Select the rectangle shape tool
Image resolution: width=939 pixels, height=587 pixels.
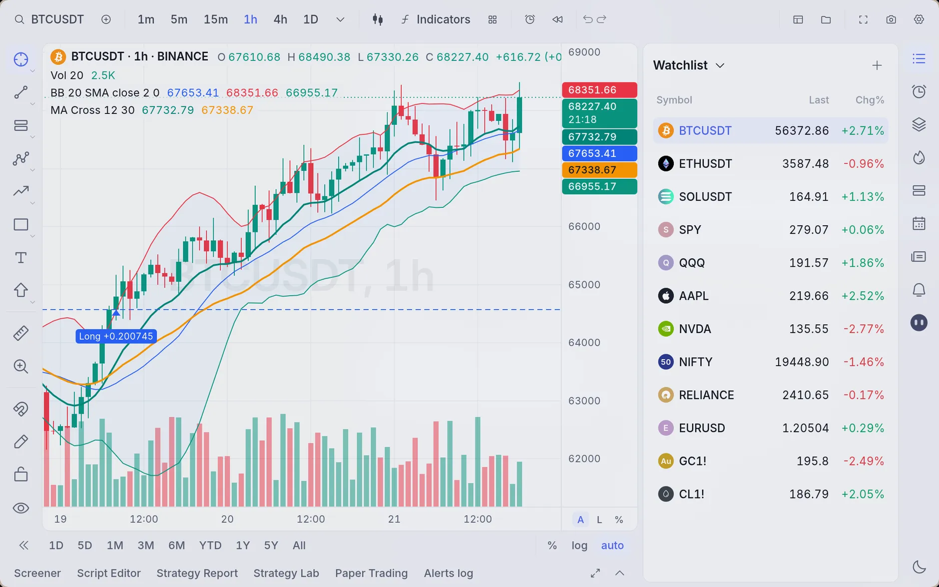(x=20, y=225)
